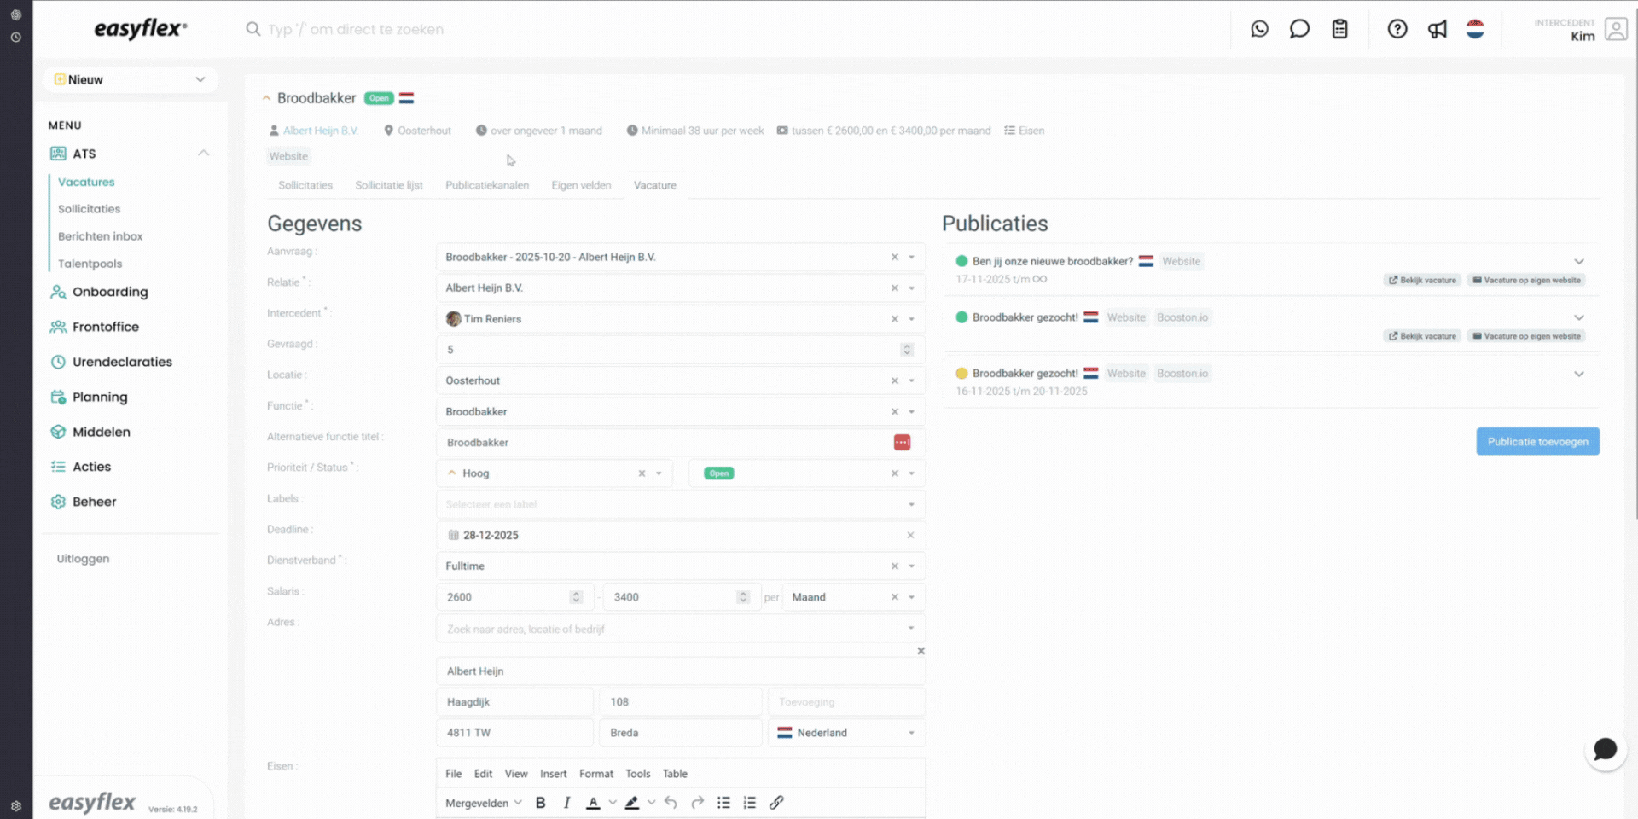Viewport: 1638px width, 819px height.
Task: Switch to the Sollicitaties tab
Action: (x=304, y=185)
